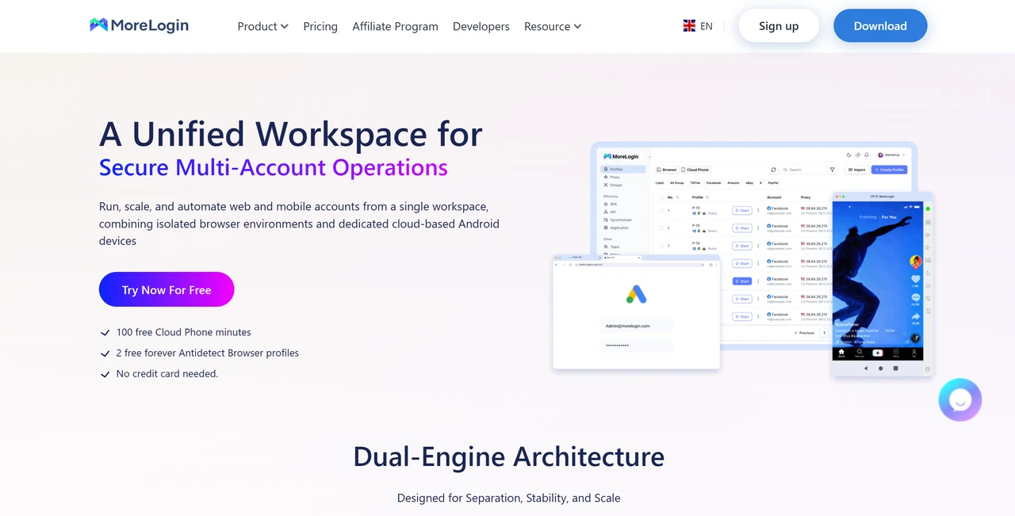The width and height of the screenshot is (1015, 516).
Task: Click the mockup Search field
Action: pyautogui.click(x=803, y=170)
